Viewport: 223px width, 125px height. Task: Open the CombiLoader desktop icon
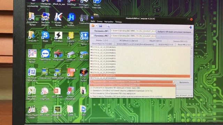(71, 56)
